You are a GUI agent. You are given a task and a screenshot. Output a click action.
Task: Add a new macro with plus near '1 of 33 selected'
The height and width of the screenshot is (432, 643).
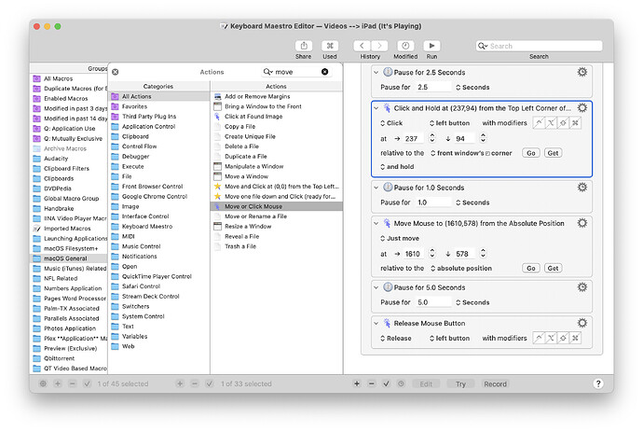(180, 383)
